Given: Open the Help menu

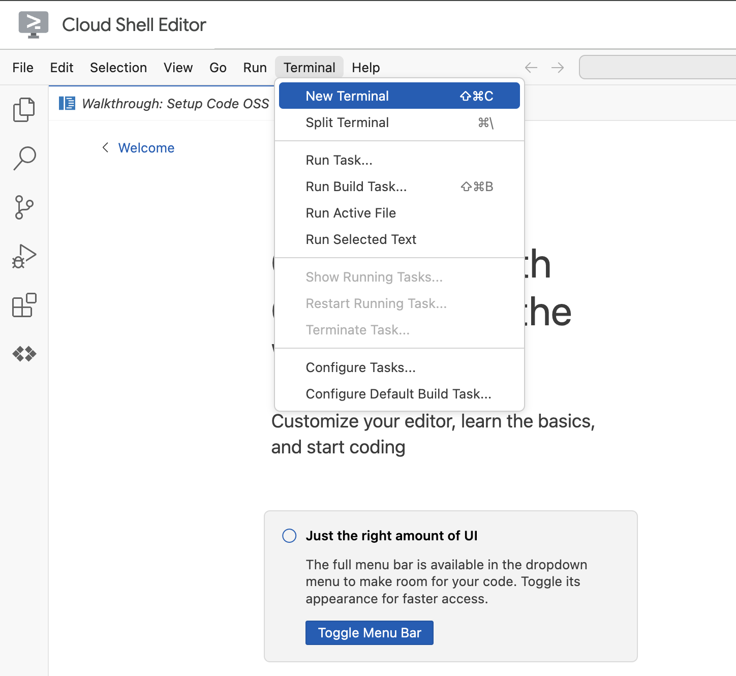Looking at the screenshot, I should 365,67.
